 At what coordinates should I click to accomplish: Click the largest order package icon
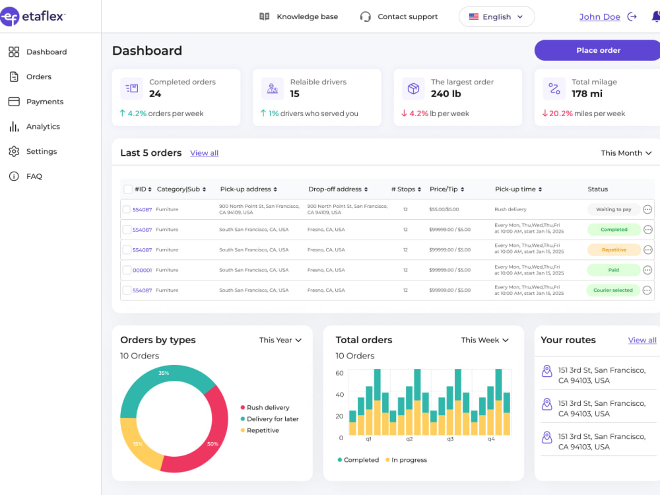point(413,88)
